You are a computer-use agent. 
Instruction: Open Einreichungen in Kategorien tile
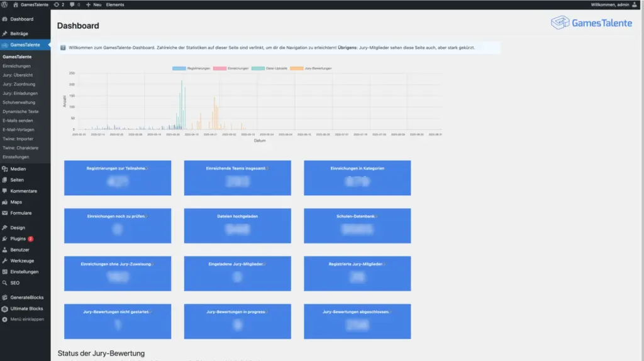pos(357,178)
